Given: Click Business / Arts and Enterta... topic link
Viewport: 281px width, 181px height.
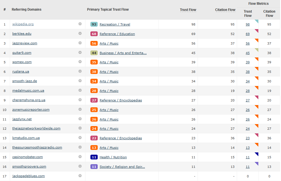Looking at the screenshot, I should pos(123,53).
